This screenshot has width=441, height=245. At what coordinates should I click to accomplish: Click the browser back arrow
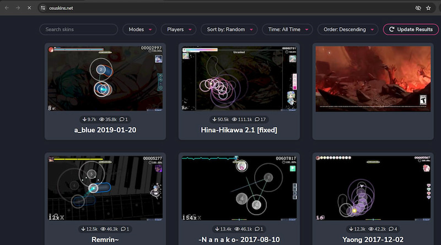pyautogui.click(x=7, y=8)
